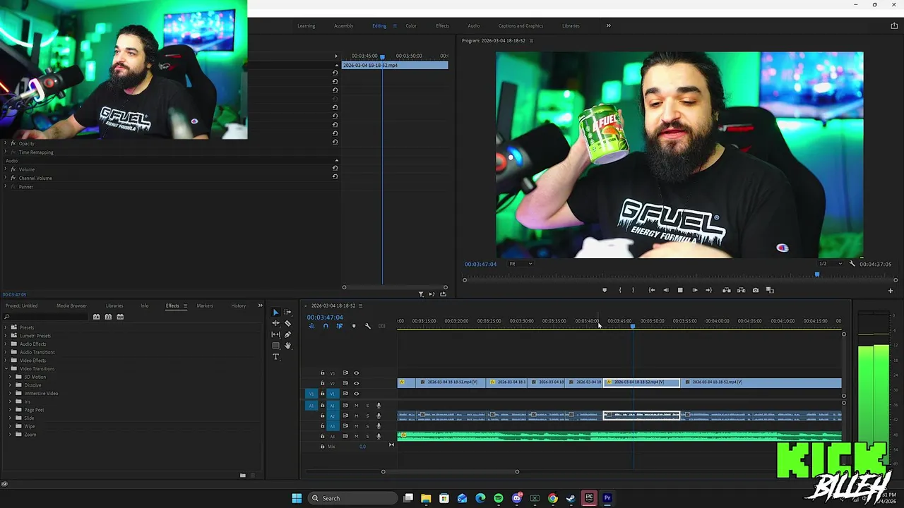Image resolution: width=904 pixels, height=508 pixels.
Task: Expand the Video Effects folder
Action: pos(6,361)
